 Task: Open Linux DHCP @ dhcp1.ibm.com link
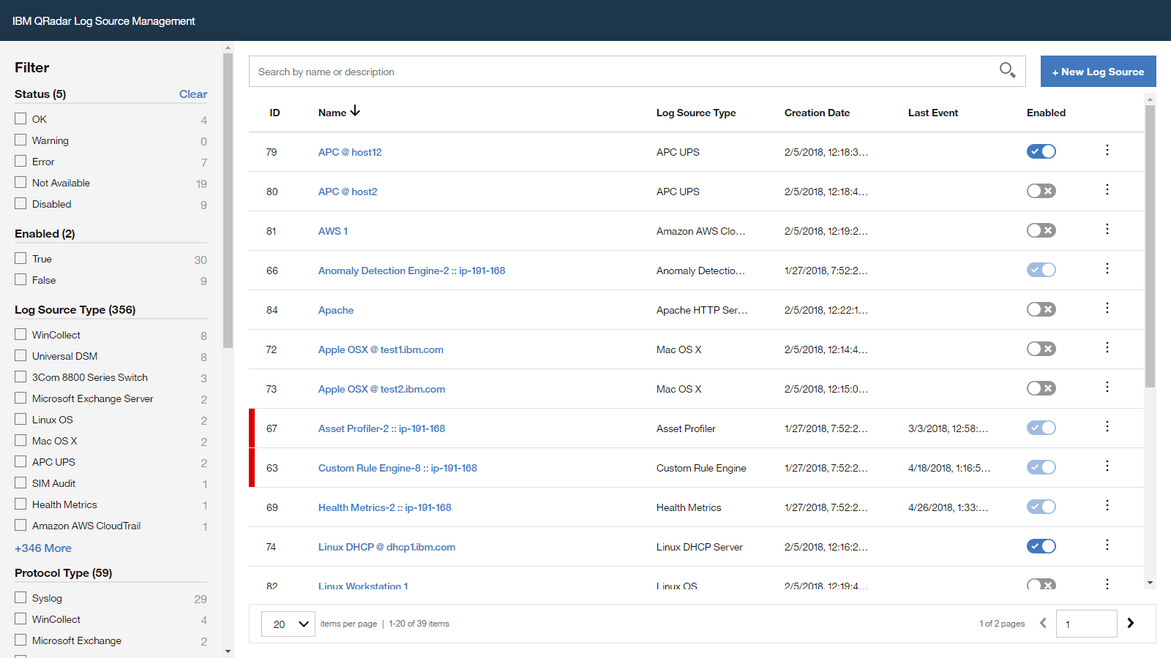(386, 547)
